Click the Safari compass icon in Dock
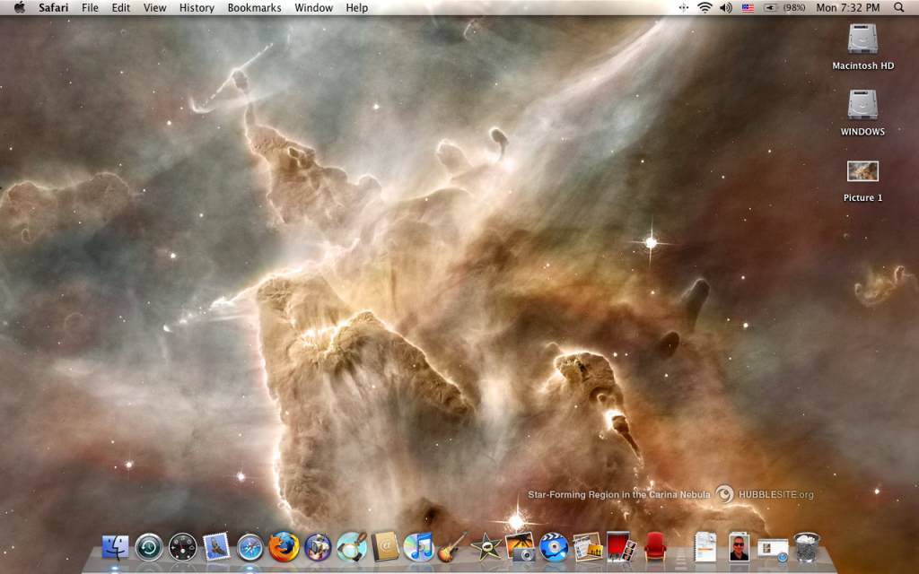The height and width of the screenshot is (574, 919). 250,548
